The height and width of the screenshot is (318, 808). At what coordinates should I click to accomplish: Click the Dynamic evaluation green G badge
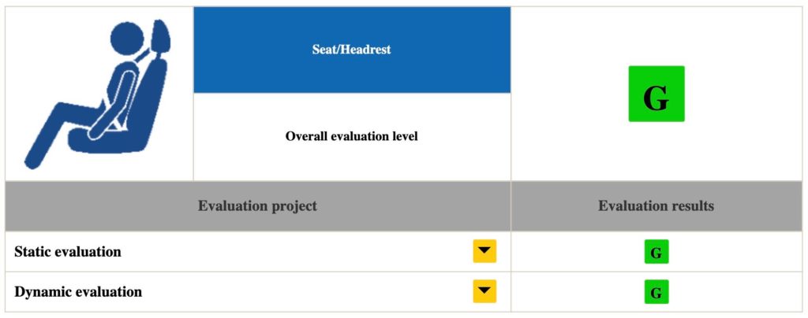point(656,292)
